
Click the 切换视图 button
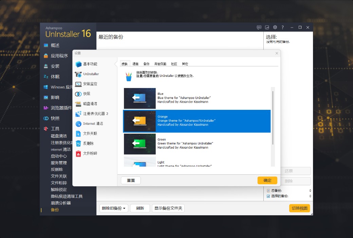[x=299, y=208]
